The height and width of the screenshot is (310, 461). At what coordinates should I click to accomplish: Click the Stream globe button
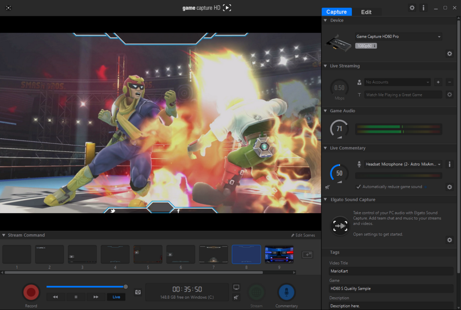256,292
